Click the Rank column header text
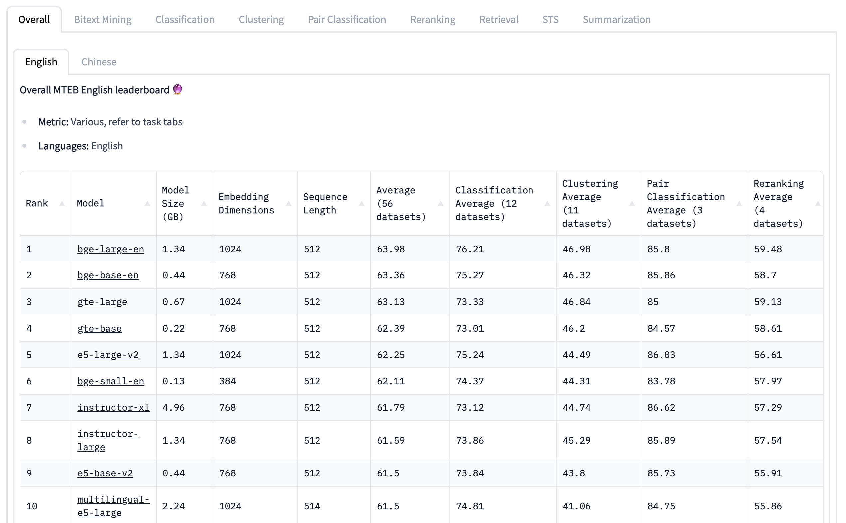846x523 pixels. coord(37,203)
